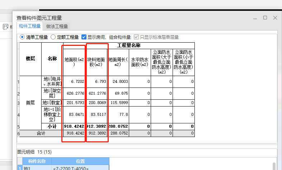This screenshot has height=170, width=282.
Task: Click the 图元明细 15 (15) label
Action: [34, 152]
